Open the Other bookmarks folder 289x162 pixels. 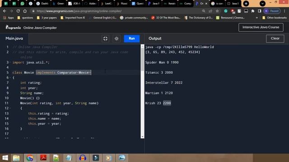[275, 18]
